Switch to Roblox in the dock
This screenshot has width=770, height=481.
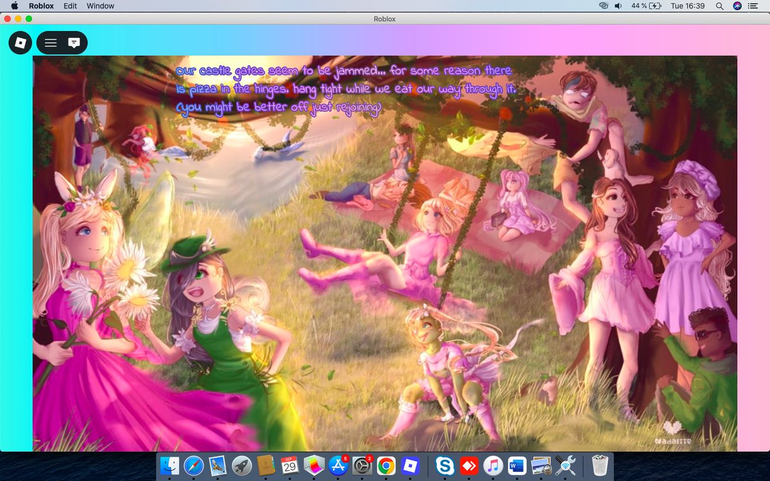tap(409, 466)
